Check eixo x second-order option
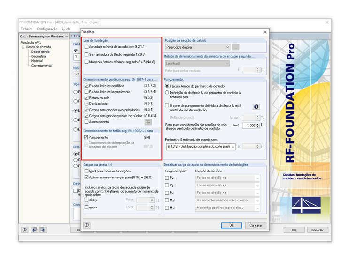 [86, 208]
